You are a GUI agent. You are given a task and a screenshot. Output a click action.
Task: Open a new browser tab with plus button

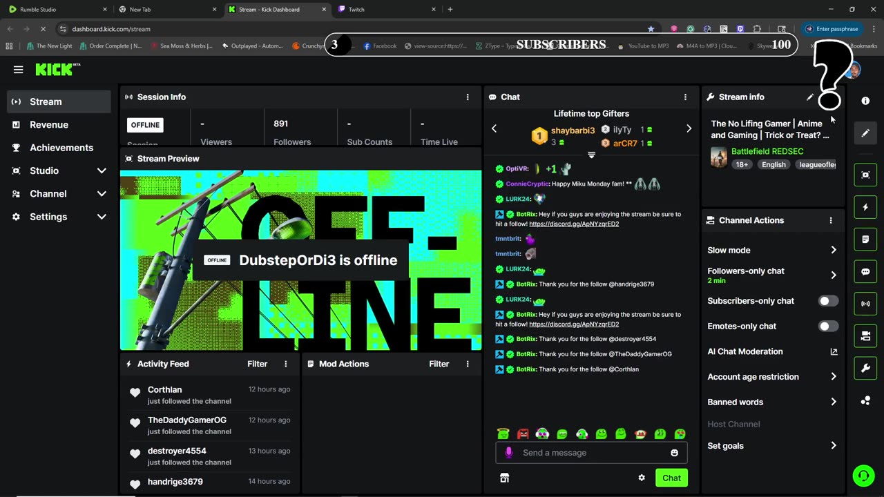tap(450, 9)
